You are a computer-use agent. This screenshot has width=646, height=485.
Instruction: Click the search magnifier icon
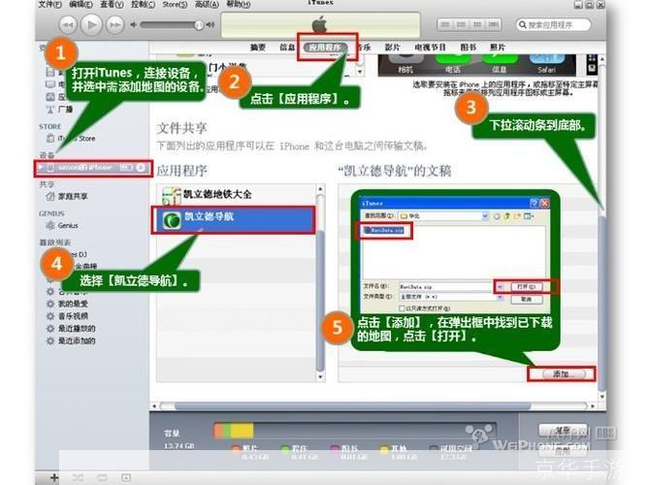[x=523, y=24]
